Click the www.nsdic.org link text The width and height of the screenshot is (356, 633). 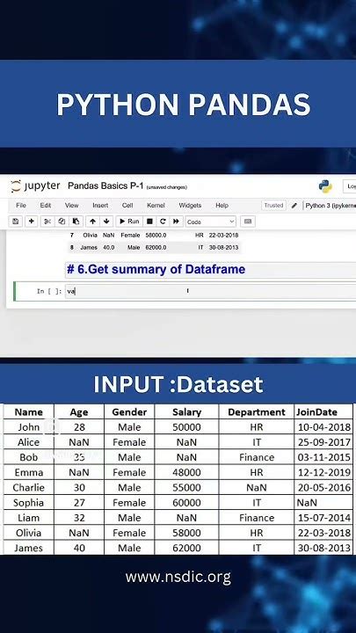point(178,577)
